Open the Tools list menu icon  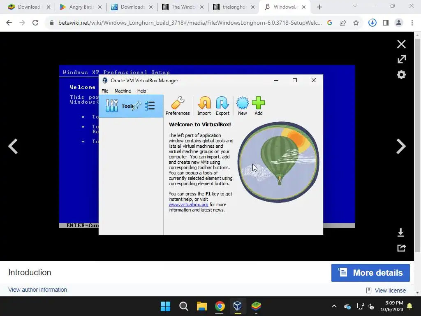click(150, 106)
